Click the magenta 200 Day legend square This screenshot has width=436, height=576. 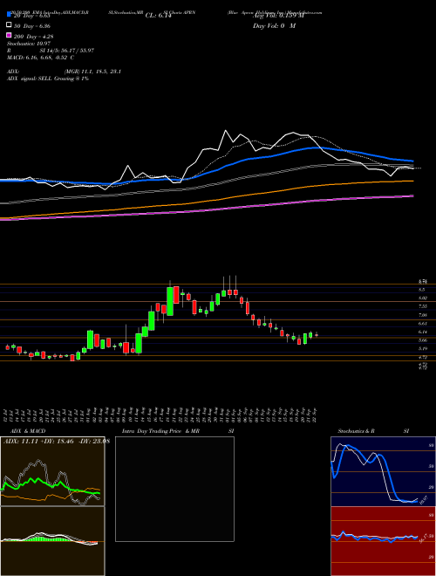9,35
